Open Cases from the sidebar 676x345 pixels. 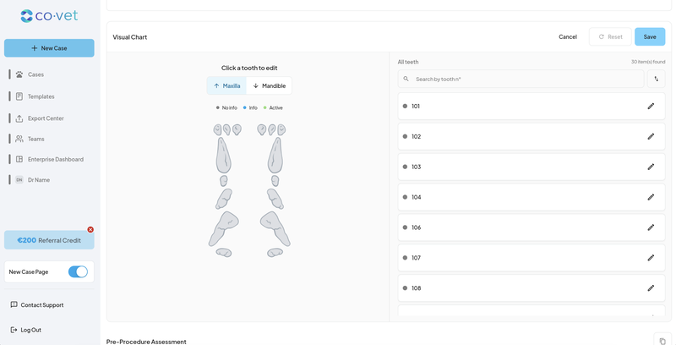(x=35, y=74)
